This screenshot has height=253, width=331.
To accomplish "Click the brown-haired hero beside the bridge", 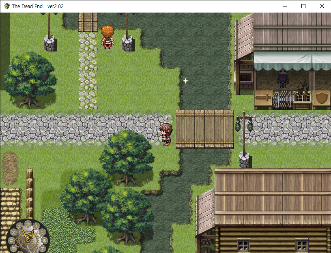I will pos(166,135).
